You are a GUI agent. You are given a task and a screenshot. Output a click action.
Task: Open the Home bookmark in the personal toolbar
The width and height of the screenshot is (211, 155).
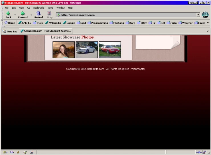pyautogui.click(x=10, y=23)
